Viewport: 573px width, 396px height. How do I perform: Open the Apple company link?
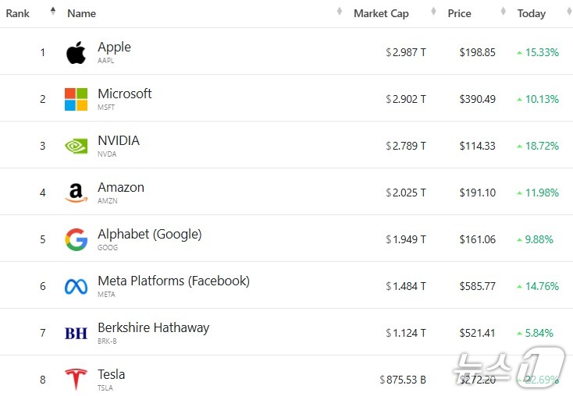[x=114, y=47]
